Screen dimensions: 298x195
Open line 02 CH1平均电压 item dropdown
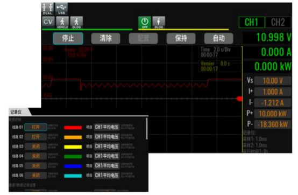pos(107,137)
